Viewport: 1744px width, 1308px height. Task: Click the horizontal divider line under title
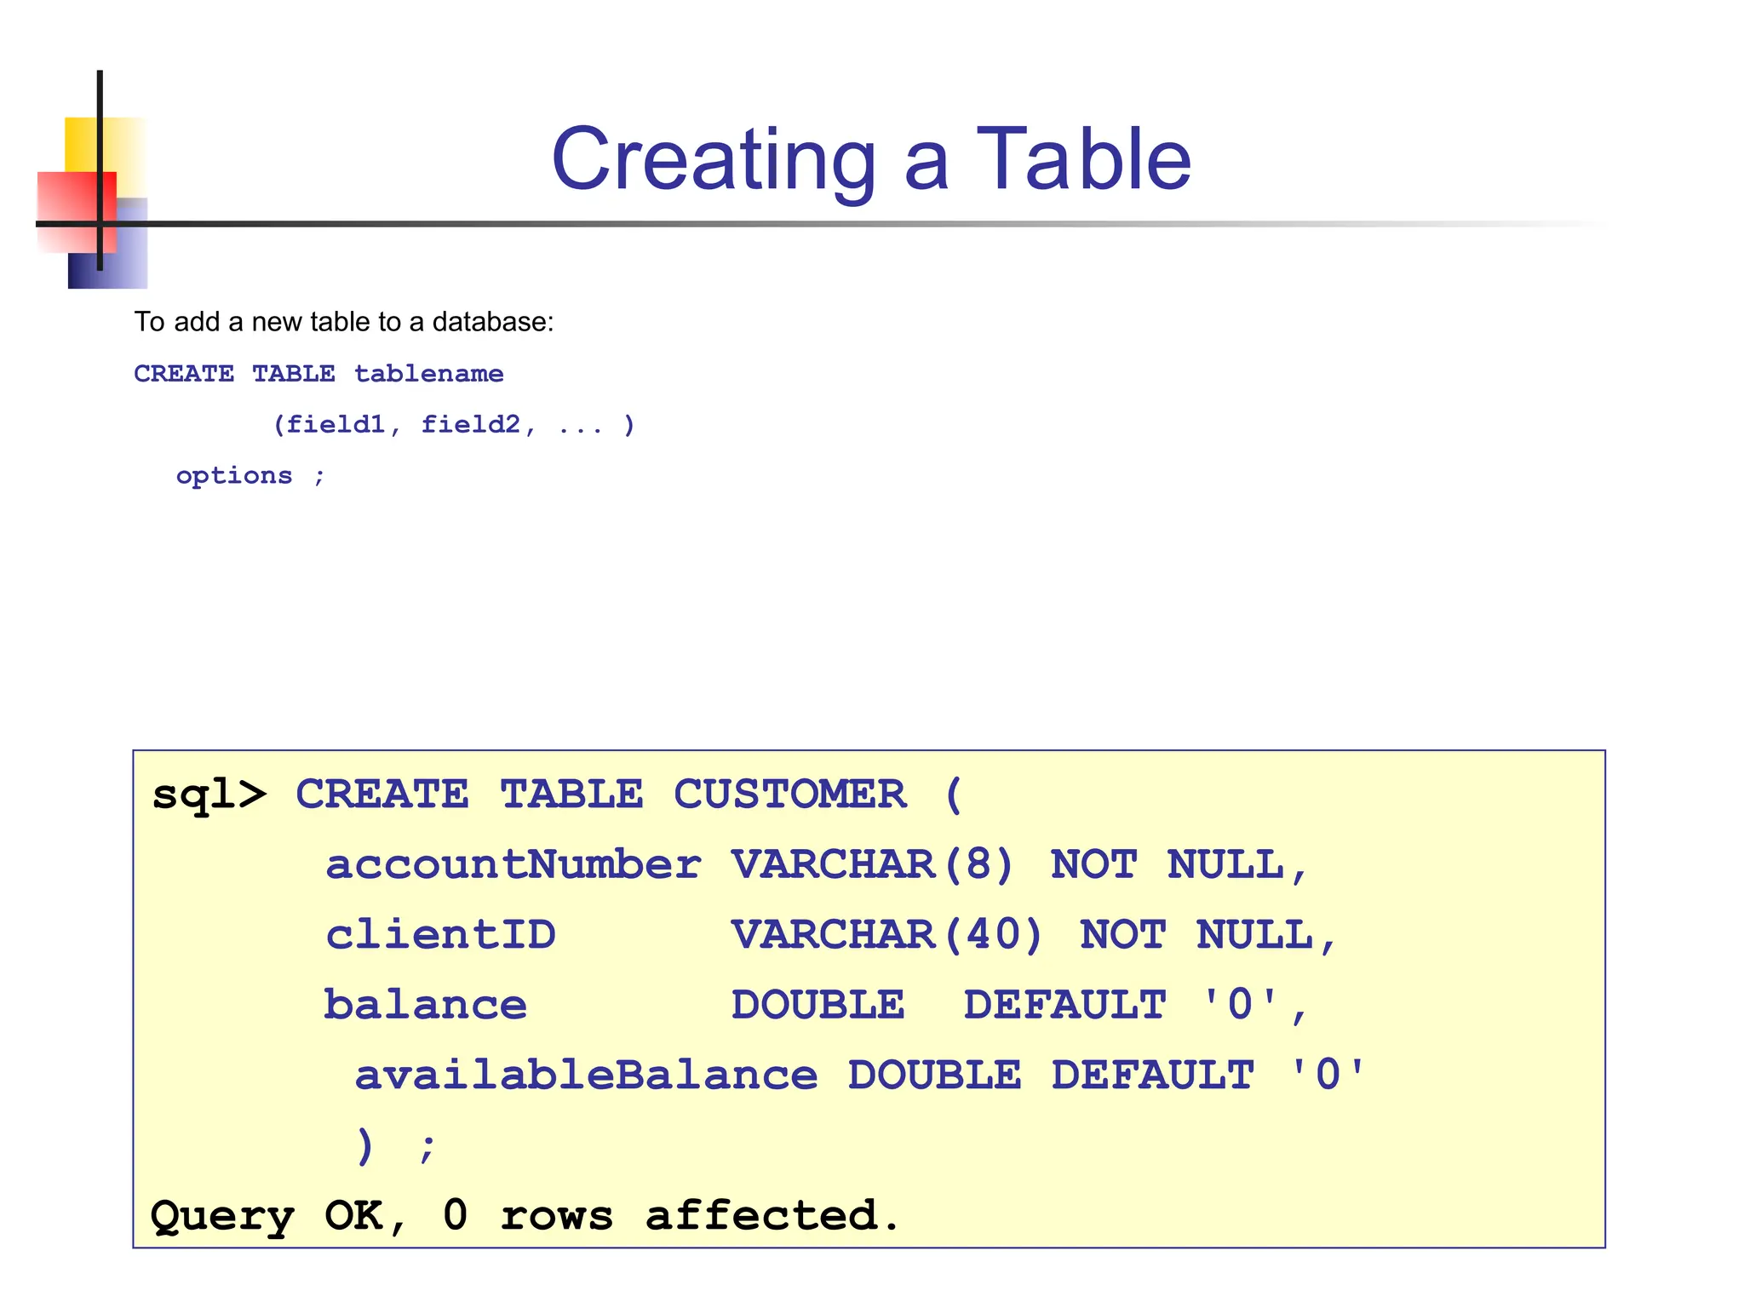coord(852,224)
